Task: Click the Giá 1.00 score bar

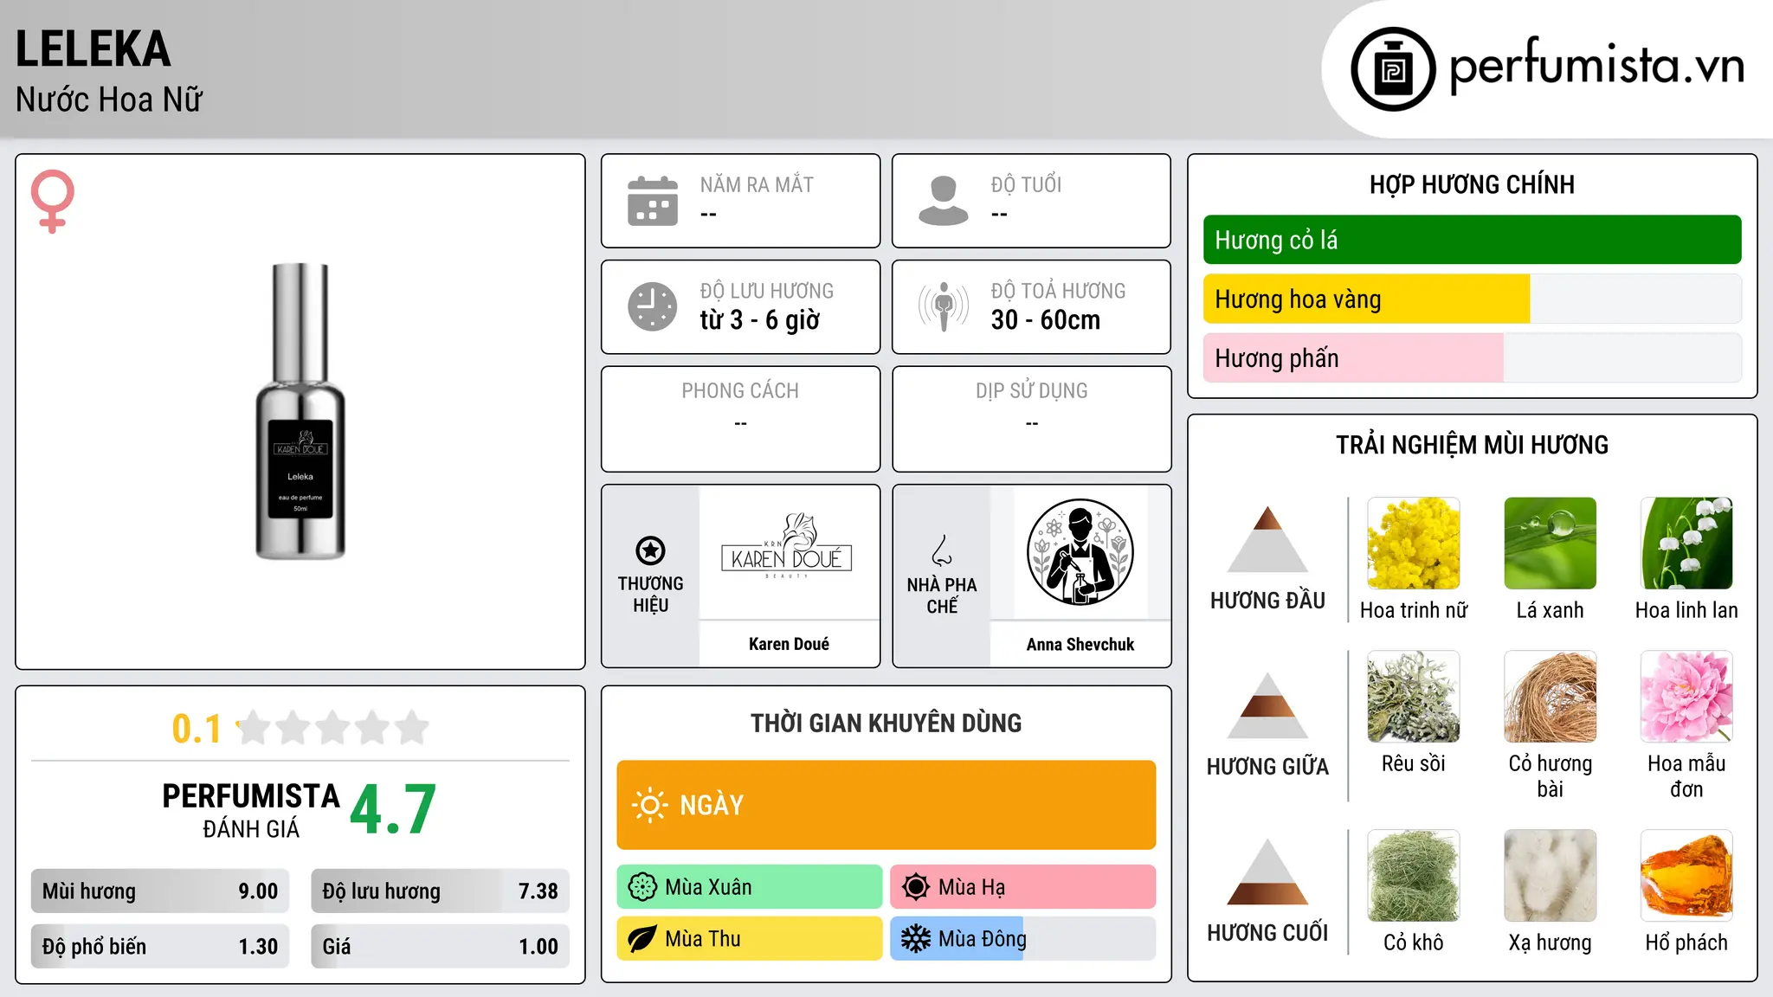Action: click(x=440, y=947)
